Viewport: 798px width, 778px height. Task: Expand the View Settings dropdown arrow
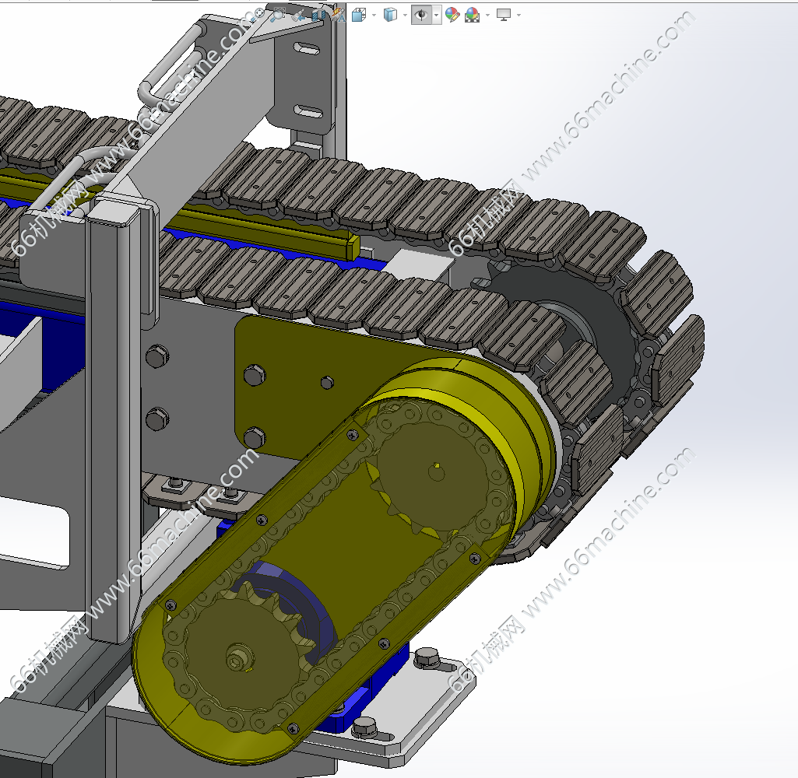519,15
